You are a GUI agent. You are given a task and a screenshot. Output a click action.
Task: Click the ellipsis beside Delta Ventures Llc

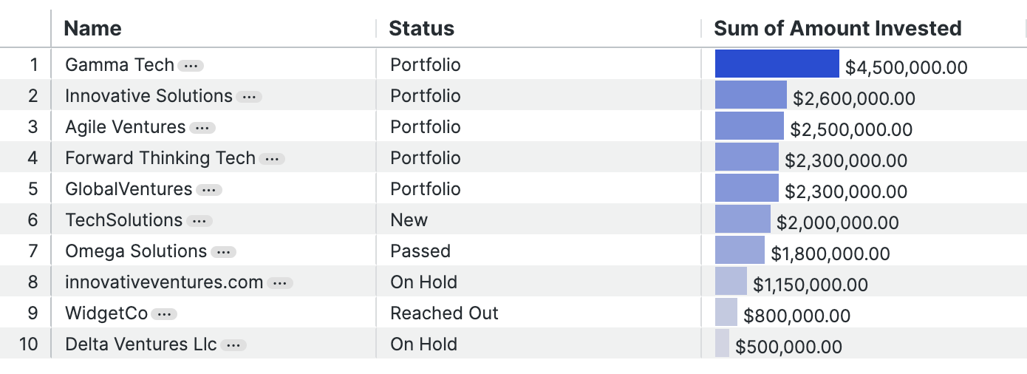[x=233, y=345]
